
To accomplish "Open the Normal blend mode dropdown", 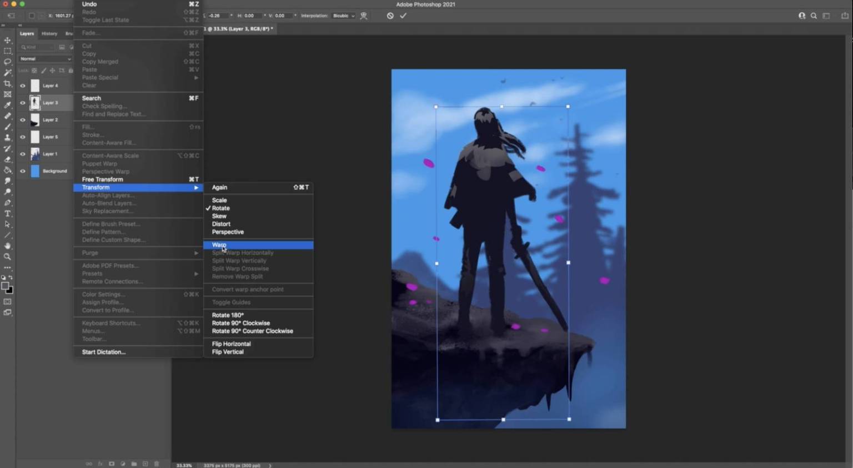I will pyautogui.click(x=45, y=59).
